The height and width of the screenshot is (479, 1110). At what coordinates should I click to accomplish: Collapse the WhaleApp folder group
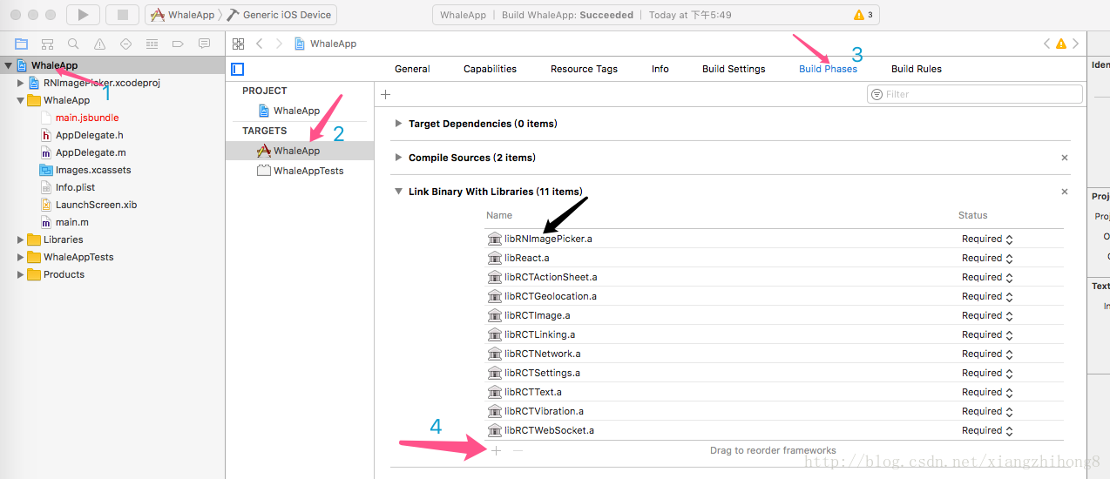tap(21, 100)
